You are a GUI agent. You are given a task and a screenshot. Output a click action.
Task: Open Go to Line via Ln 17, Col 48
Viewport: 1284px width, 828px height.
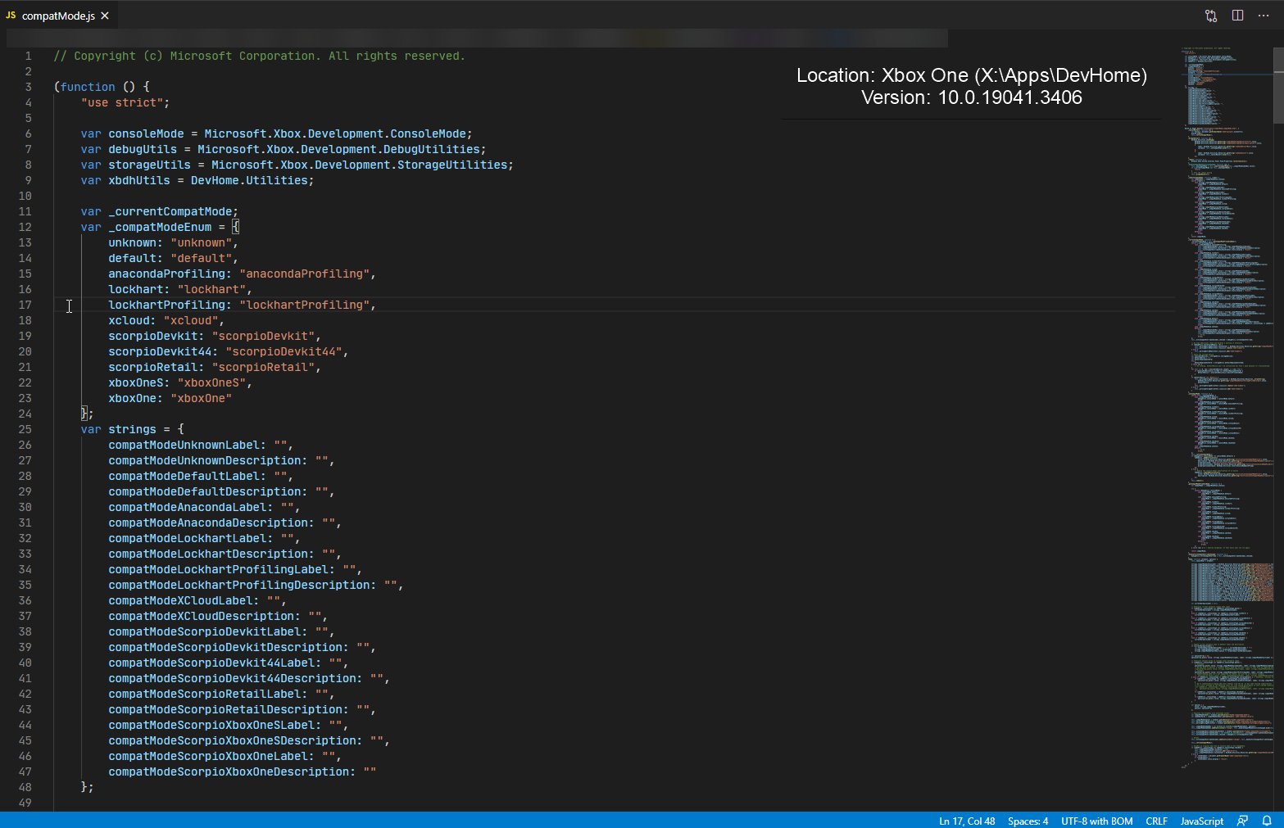[966, 821]
